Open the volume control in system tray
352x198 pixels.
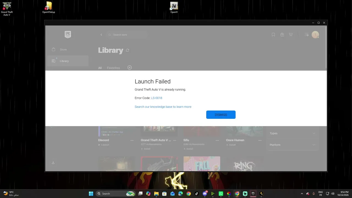click(333, 194)
